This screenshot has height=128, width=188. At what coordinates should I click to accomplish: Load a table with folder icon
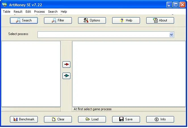[x=92, y=119]
